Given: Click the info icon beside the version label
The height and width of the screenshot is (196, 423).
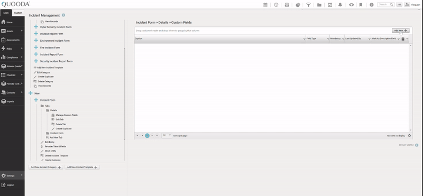Looking at the screenshot, I should click(417, 145).
